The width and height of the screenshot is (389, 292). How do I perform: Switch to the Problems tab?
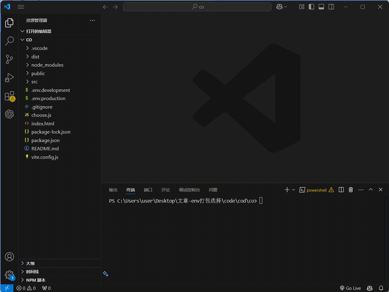pyautogui.click(x=213, y=190)
